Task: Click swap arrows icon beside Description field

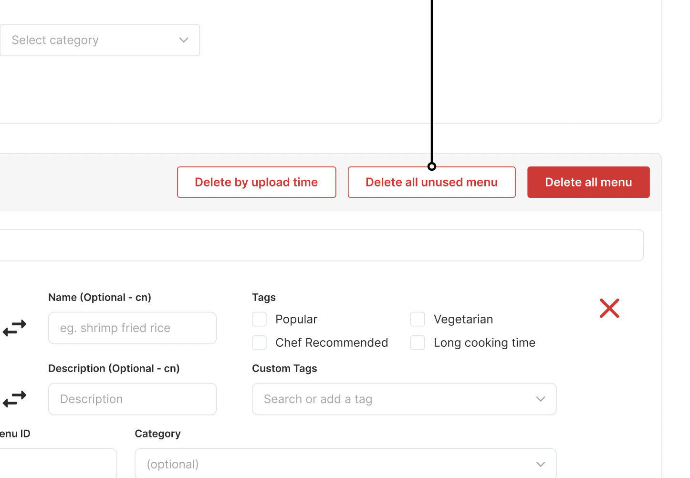Action: pos(14,399)
